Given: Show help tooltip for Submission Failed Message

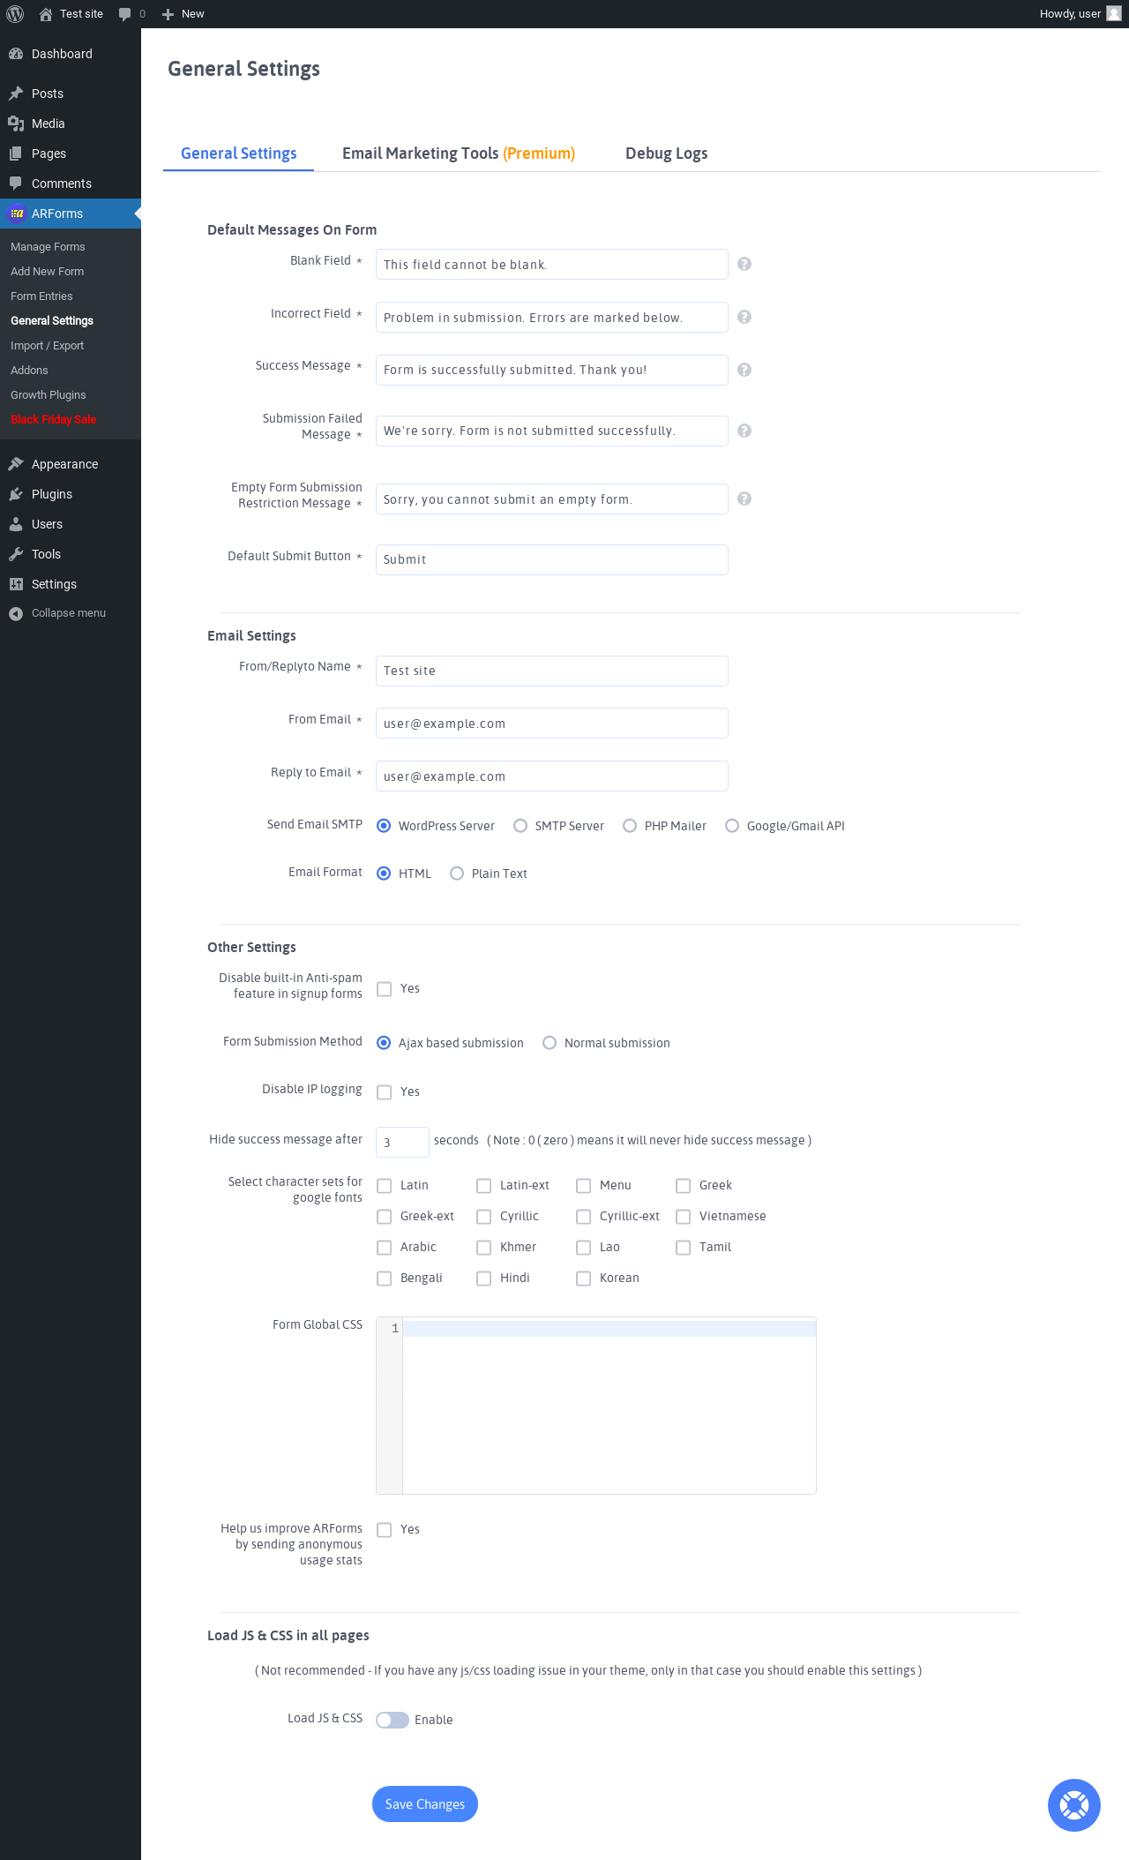Looking at the screenshot, I should 744,431.
